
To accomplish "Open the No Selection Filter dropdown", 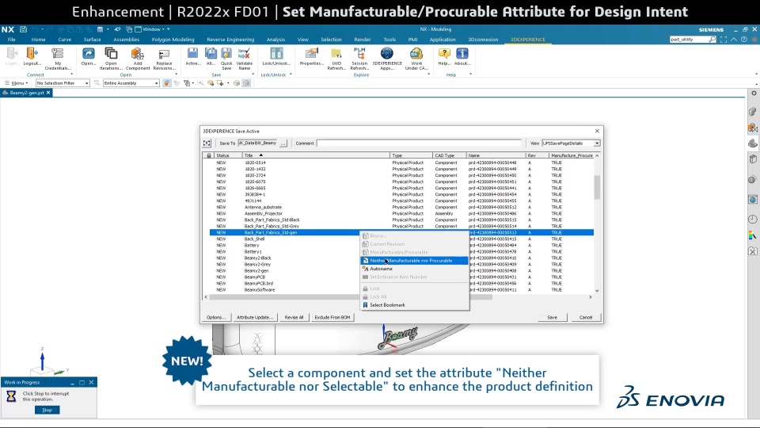I will [63, 83].
